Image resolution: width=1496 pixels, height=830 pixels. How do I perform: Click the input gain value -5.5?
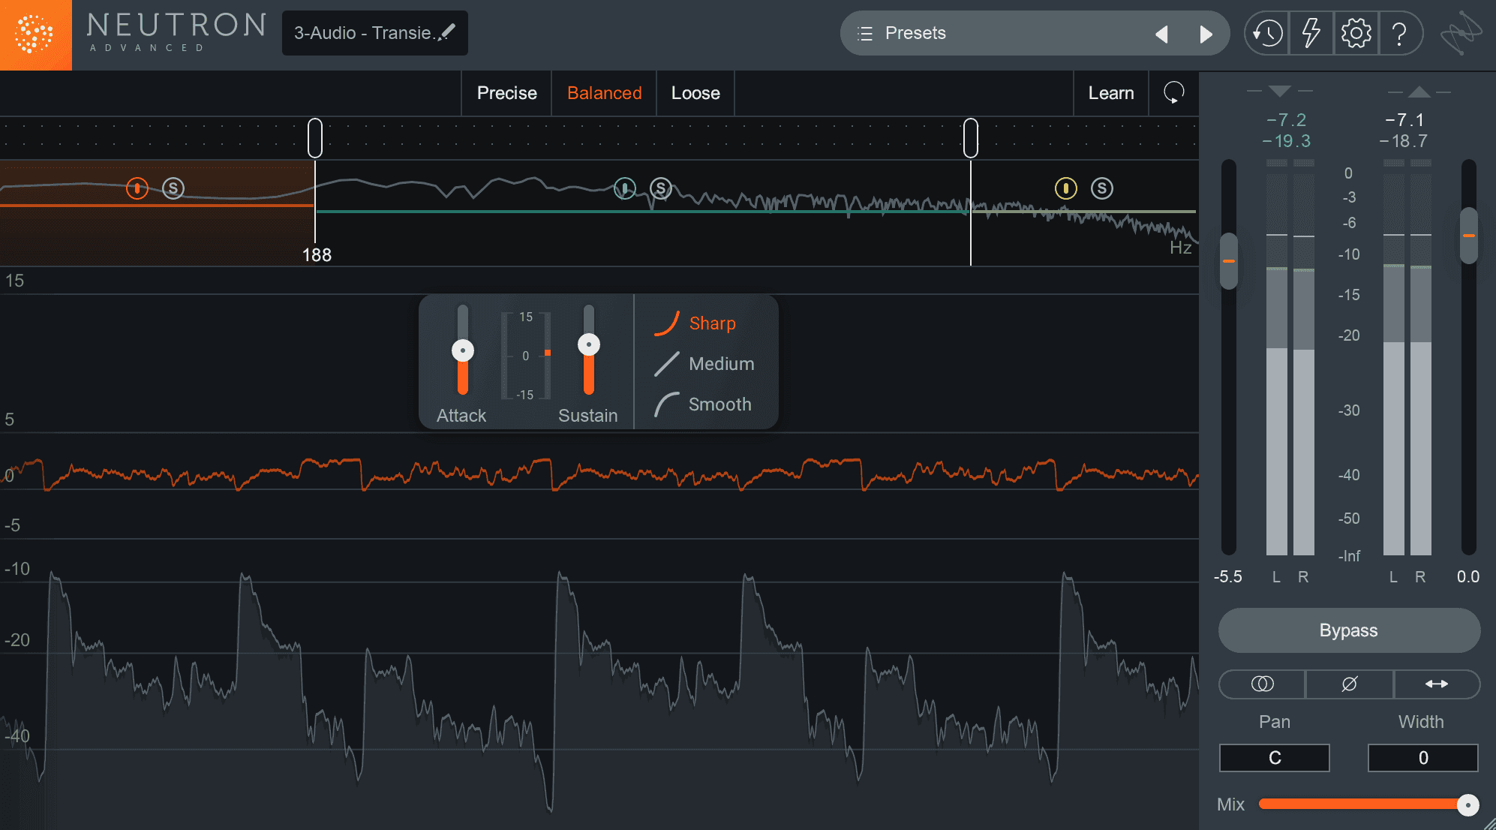(x=1228, y=576)
